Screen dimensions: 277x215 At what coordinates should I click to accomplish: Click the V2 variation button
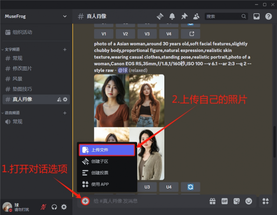pyautogui.click(x=125, y=34)
